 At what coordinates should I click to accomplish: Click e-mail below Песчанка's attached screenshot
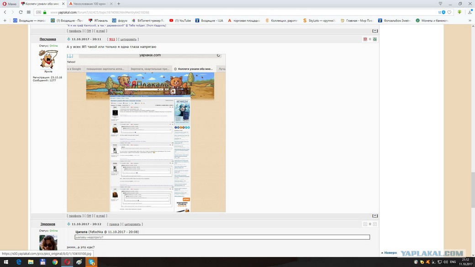[x=100, y=216]
